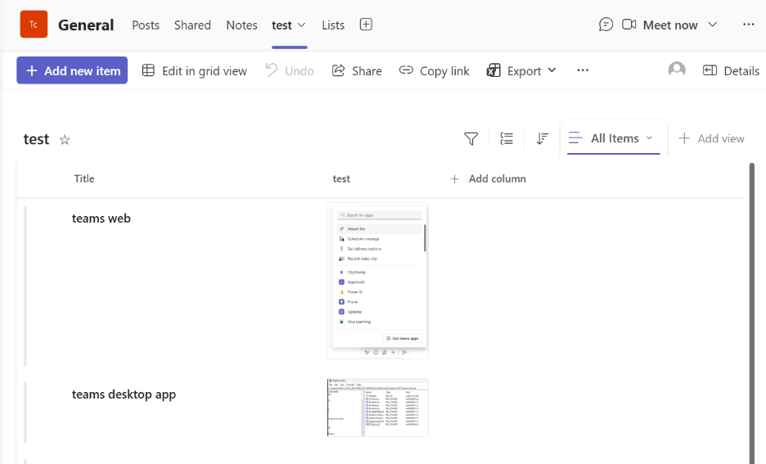Click the Edit in grid view icon

tap(148, 70)
